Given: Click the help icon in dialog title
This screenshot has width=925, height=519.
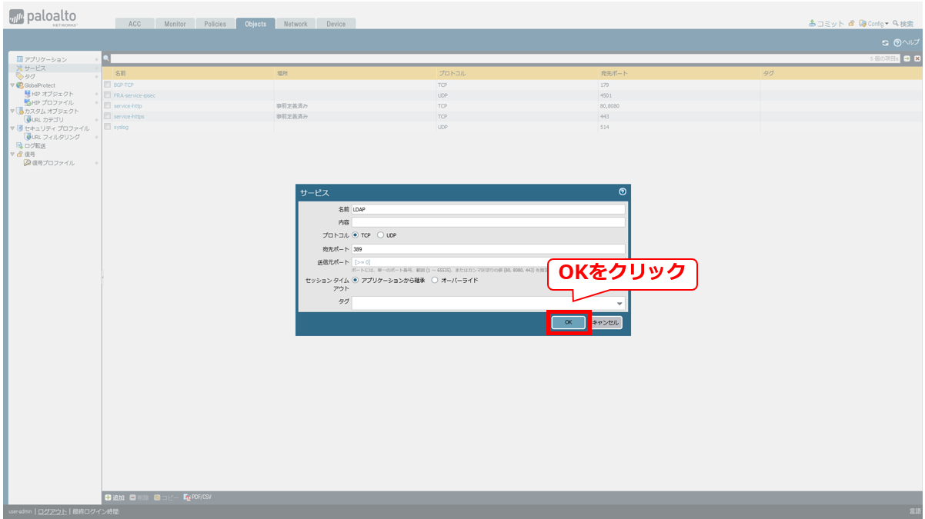Looking at the screenshot, I should point(623,191).
